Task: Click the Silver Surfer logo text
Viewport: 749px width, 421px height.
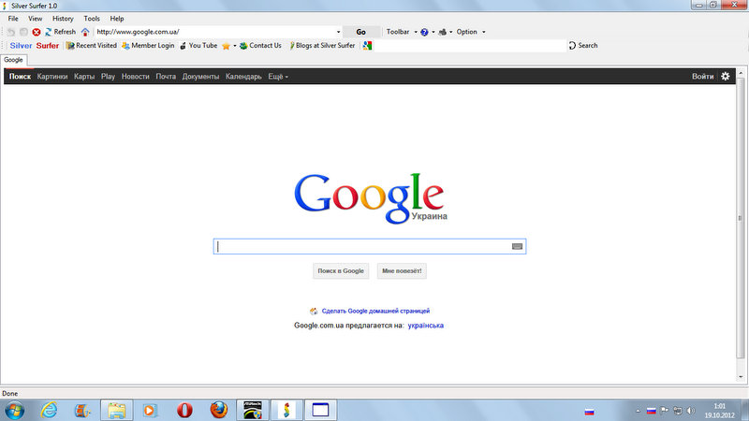Action: click(35, 46)
